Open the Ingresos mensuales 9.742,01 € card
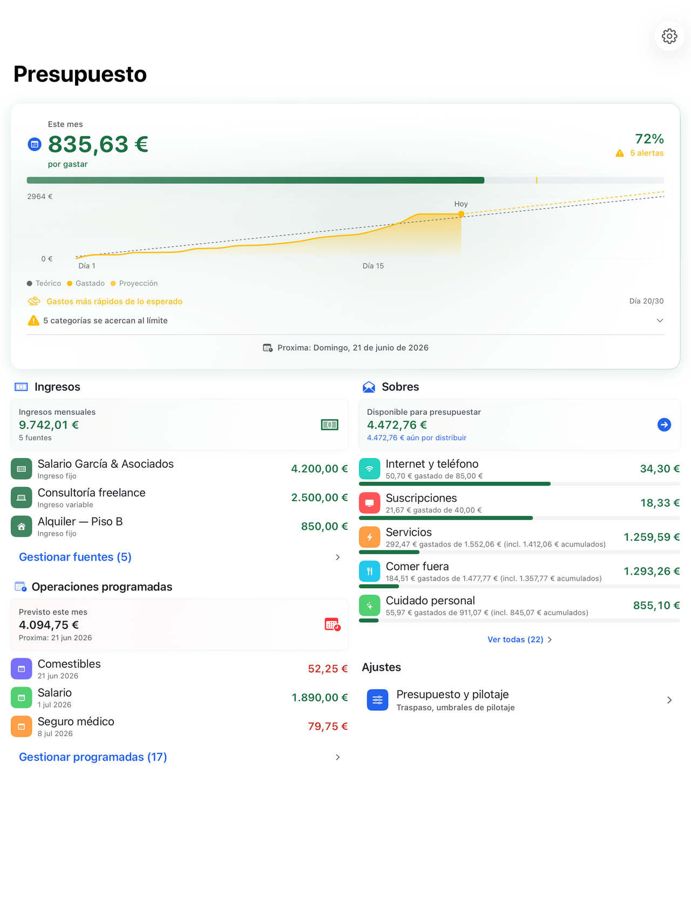691x922 pixels. point(179,425)
